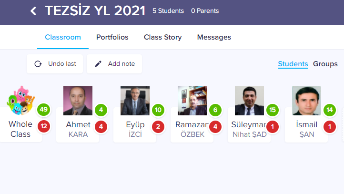Open the Messages tab
344x194 pixels.
pyautogui.click(x=214, y=37)
